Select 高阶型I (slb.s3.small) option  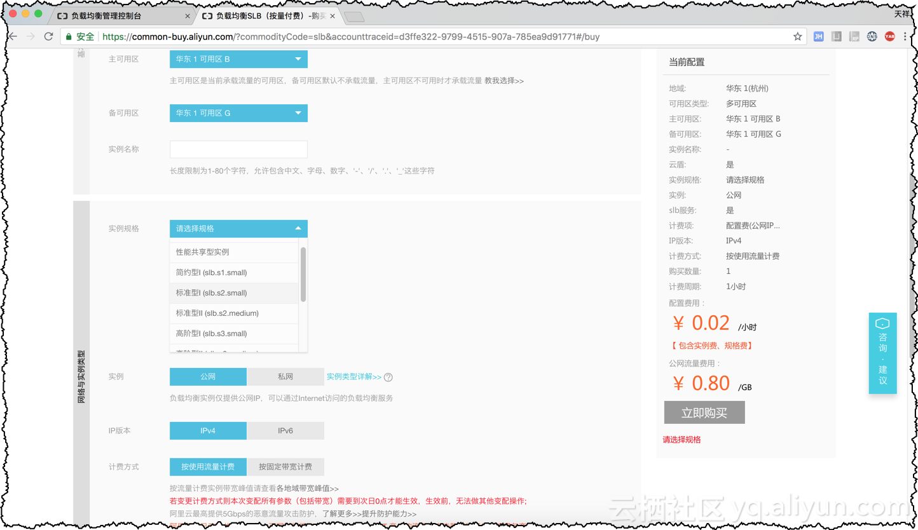click(x=234, y=334)
